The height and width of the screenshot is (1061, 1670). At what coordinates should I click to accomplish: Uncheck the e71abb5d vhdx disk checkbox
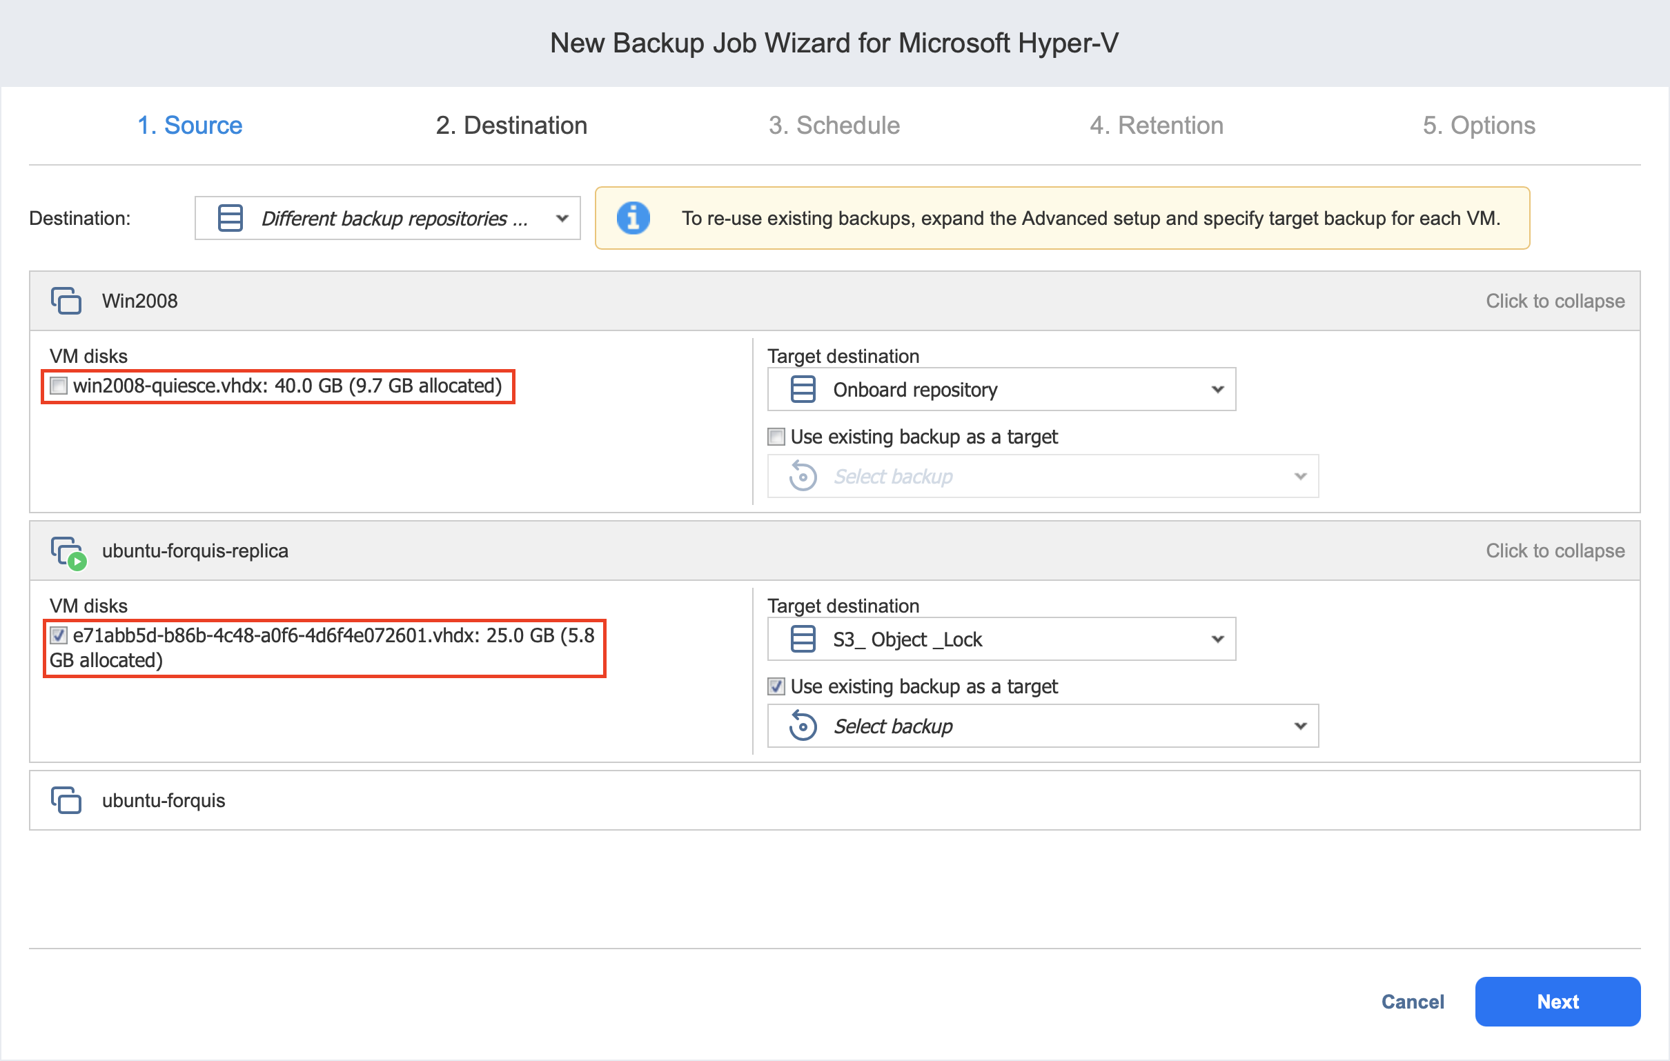tap(59, 636)
